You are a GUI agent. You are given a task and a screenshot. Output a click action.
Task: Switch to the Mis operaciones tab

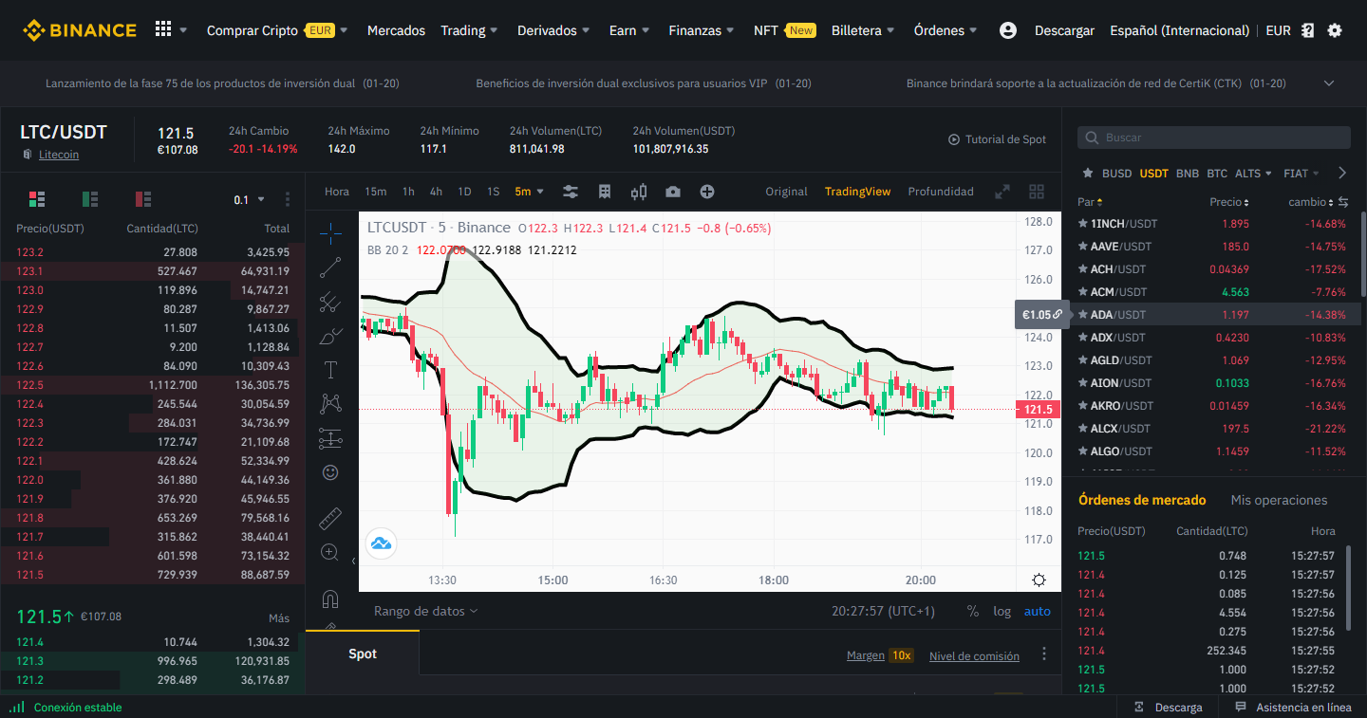click(1279, 500)
